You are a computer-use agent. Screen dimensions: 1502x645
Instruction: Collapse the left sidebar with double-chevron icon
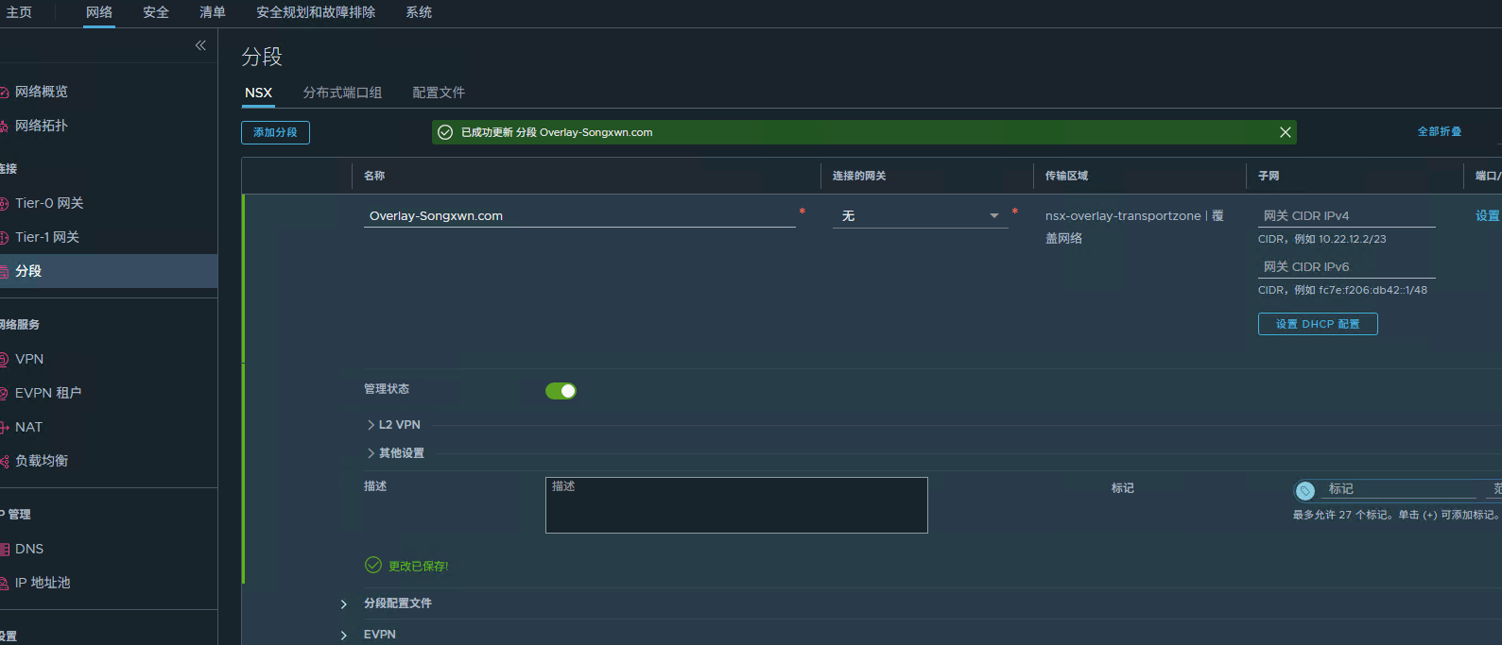tap(200, 45)
